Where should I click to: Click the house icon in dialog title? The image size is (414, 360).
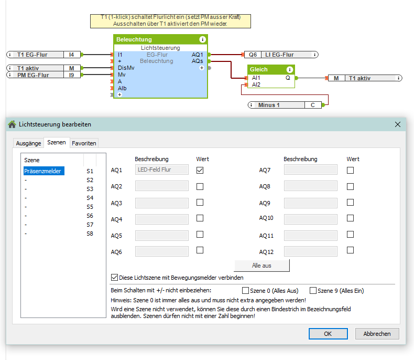[12, 124]
